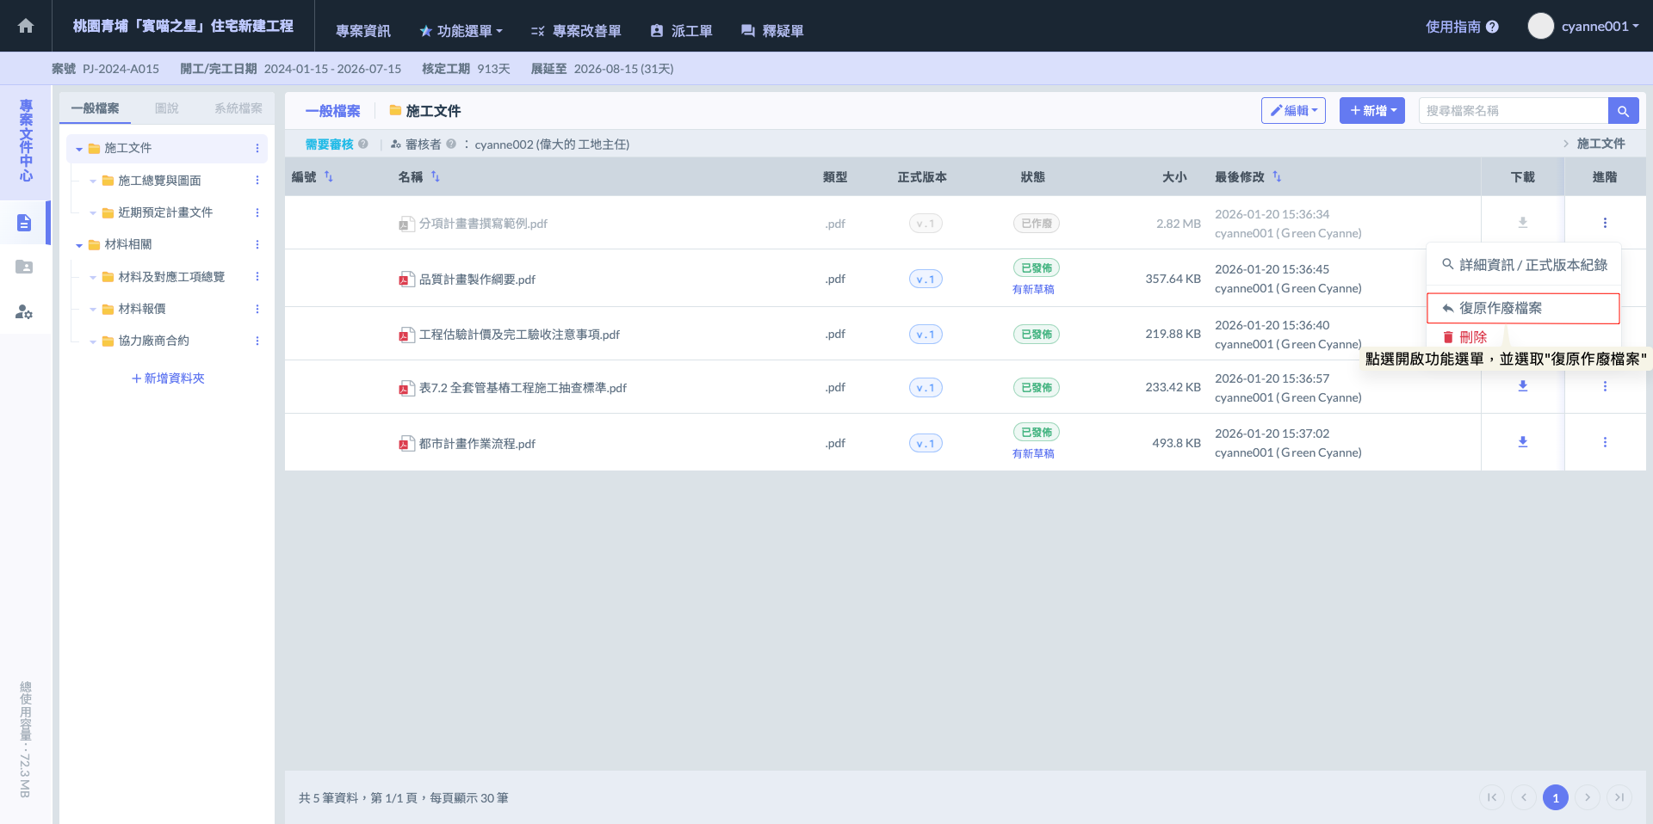Collapse the 施工文件 folder tree node
The width and height of the screenshot is (1653, 824).
[79, 149]
